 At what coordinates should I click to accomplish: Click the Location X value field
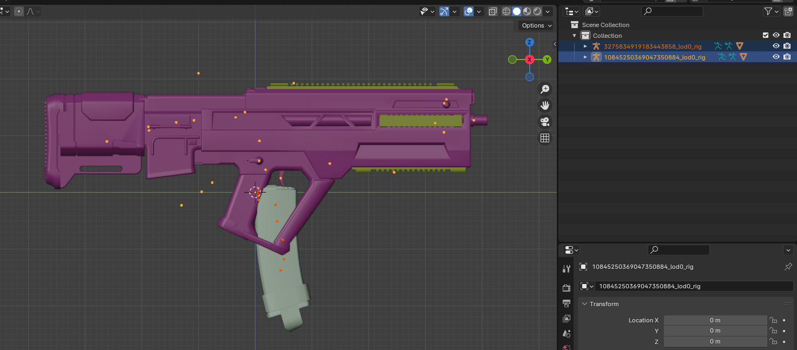click(715, 320)
